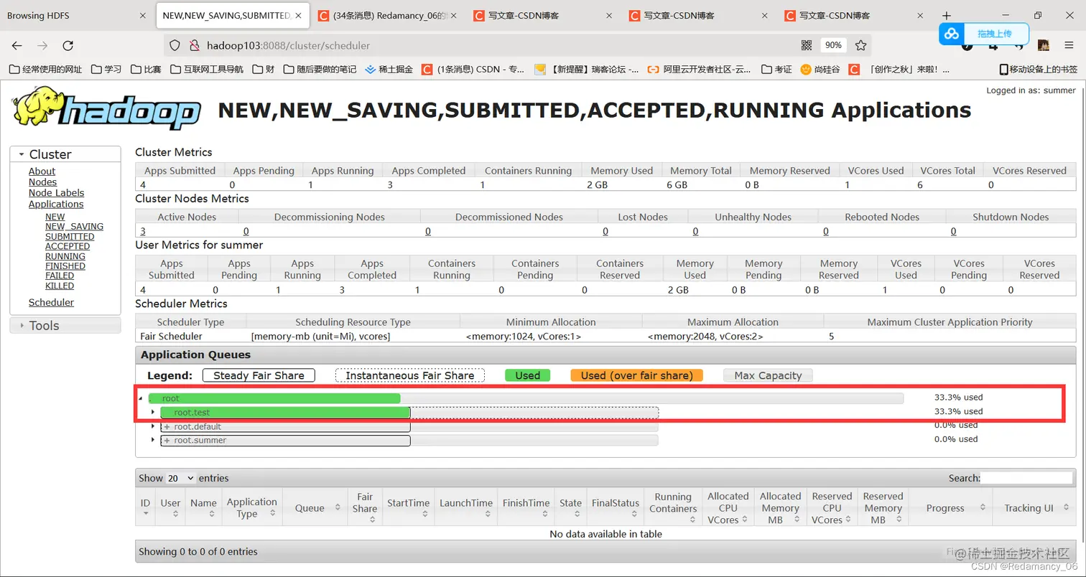Open the Applications link in sidebar

56,204
